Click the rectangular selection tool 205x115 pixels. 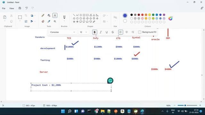coord(20,17)
